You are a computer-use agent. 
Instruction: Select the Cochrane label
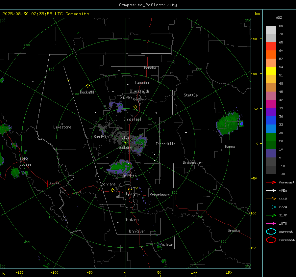(108, 184)
